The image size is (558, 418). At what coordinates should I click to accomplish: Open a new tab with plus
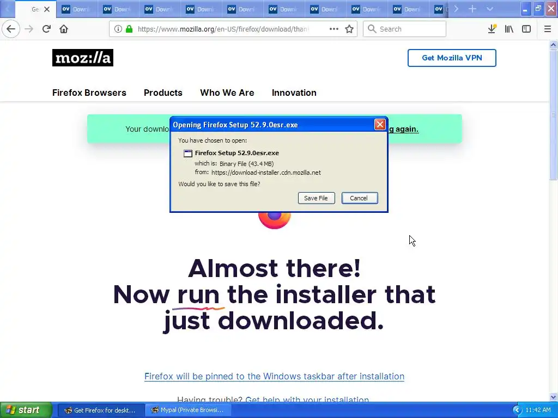coord(472,9)
